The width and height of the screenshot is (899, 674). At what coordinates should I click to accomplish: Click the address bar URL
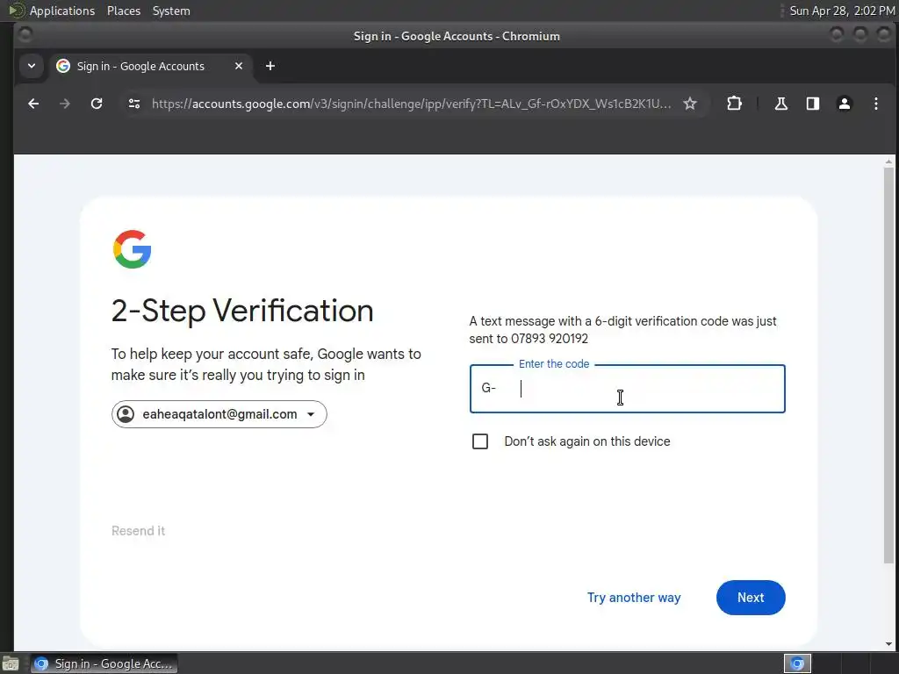click(411, 104)
